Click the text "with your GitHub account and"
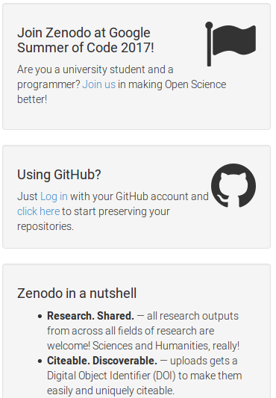 pyautogui.click(x=139, y=196)
